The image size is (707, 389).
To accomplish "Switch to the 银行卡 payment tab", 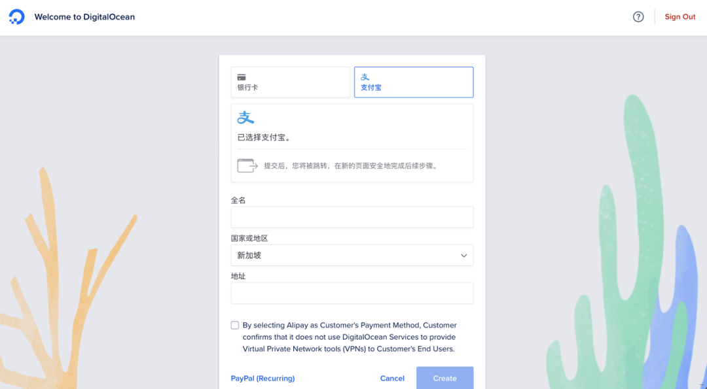I will [290, 82].
